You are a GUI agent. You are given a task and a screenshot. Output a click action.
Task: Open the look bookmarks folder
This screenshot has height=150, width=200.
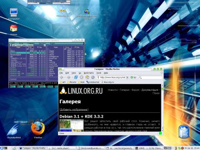[81, 82]
